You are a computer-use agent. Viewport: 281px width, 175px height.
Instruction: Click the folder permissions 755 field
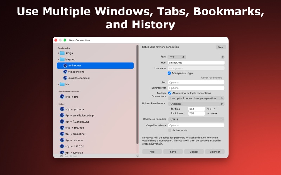pyautogui.click(x=197, y=113)
